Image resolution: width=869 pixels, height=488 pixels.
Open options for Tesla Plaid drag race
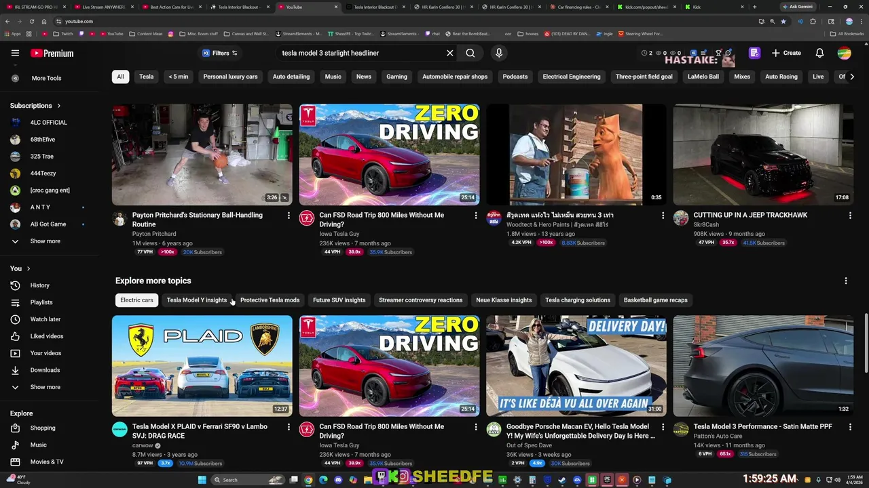point(289,427)
